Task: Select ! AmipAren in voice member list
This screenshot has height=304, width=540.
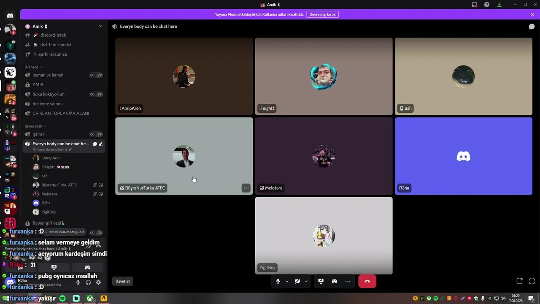Action: (x=67, y=158)
